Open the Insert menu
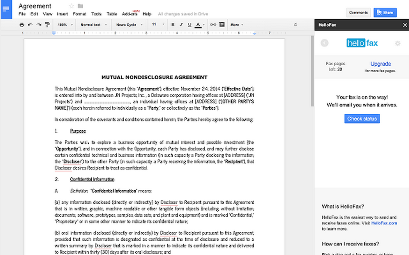This screenshot has height=255, width=409. (x=63, y=14)
